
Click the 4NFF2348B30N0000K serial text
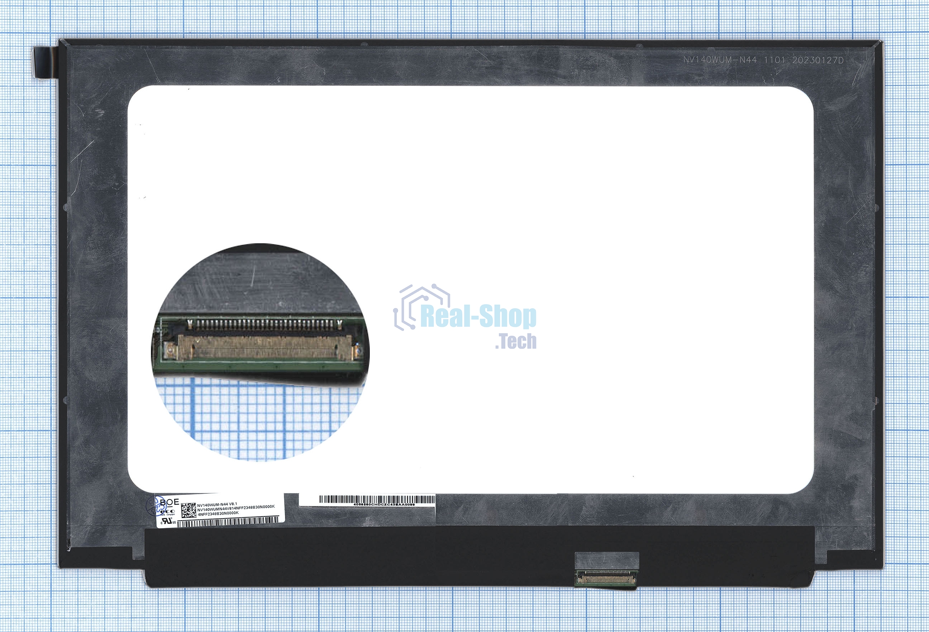[218, 513]
